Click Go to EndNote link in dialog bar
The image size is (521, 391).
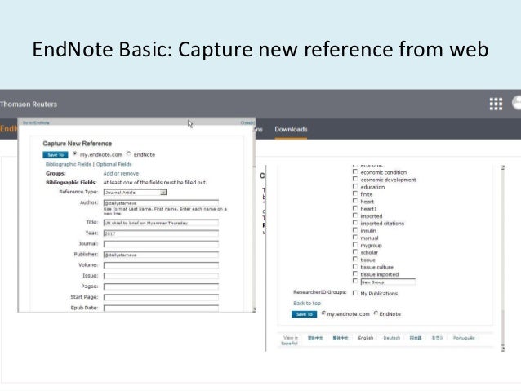pos(36,123)
